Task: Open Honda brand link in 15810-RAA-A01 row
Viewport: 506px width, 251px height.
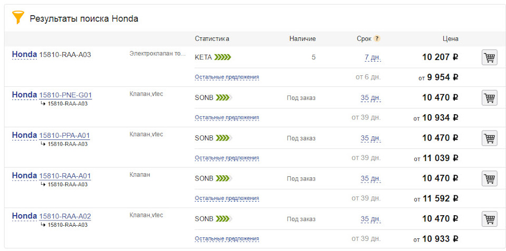Action: coord(25,176)
